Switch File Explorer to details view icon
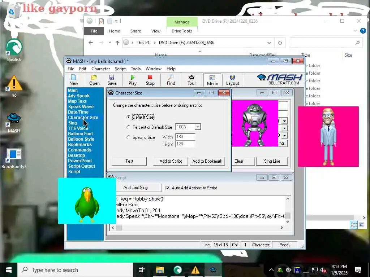370x277 pixels. [x=354, y=224]
